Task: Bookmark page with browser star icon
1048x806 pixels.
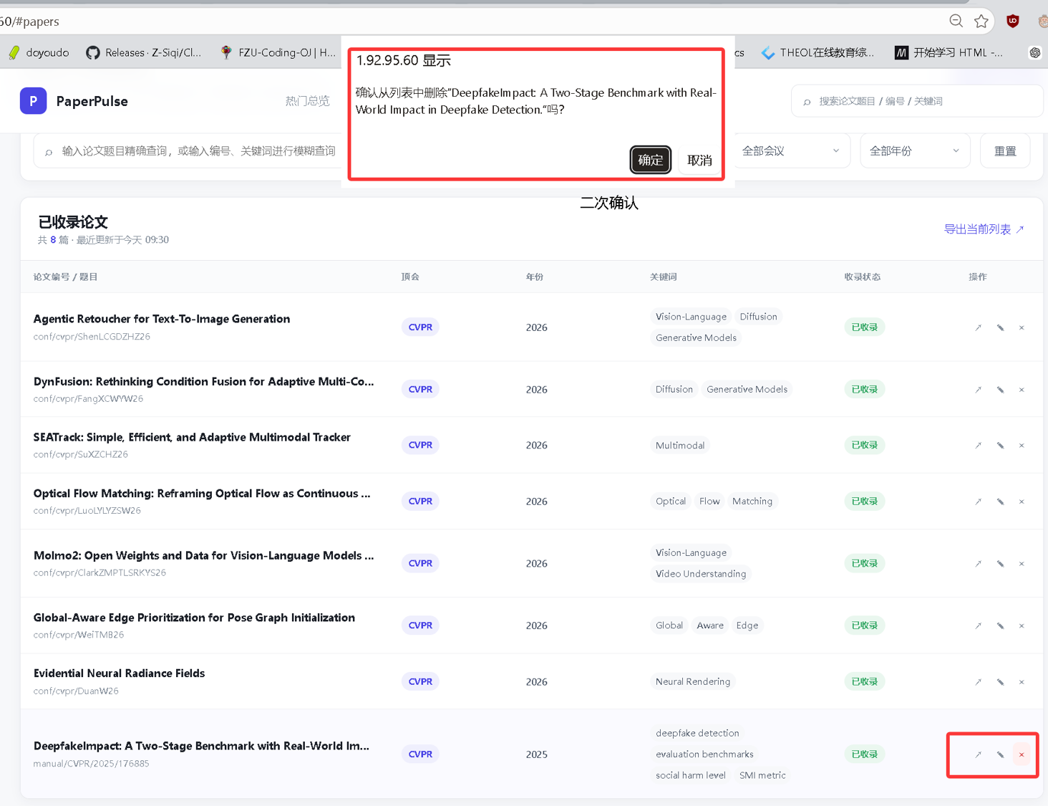Action: tap(981, 21)
